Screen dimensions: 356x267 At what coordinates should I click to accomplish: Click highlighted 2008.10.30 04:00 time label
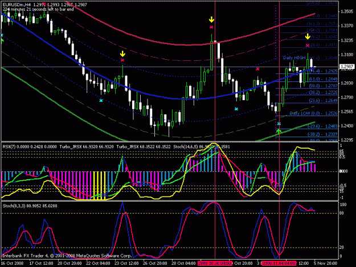tap(215, 264)
